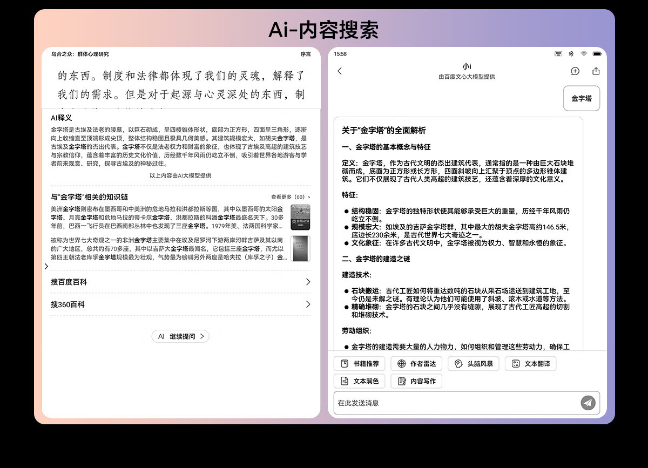Tap the 金字塔 sent message bubble
This screenshot has height=468, width=648.
pos(582,98)
